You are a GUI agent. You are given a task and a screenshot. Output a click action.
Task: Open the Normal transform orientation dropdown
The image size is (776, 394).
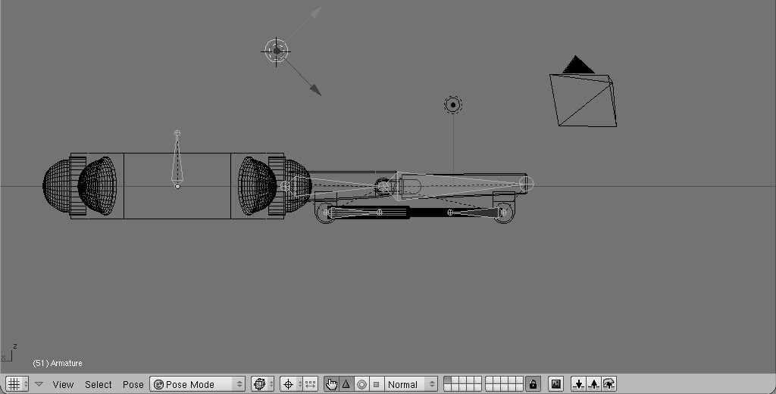point(410,384)
